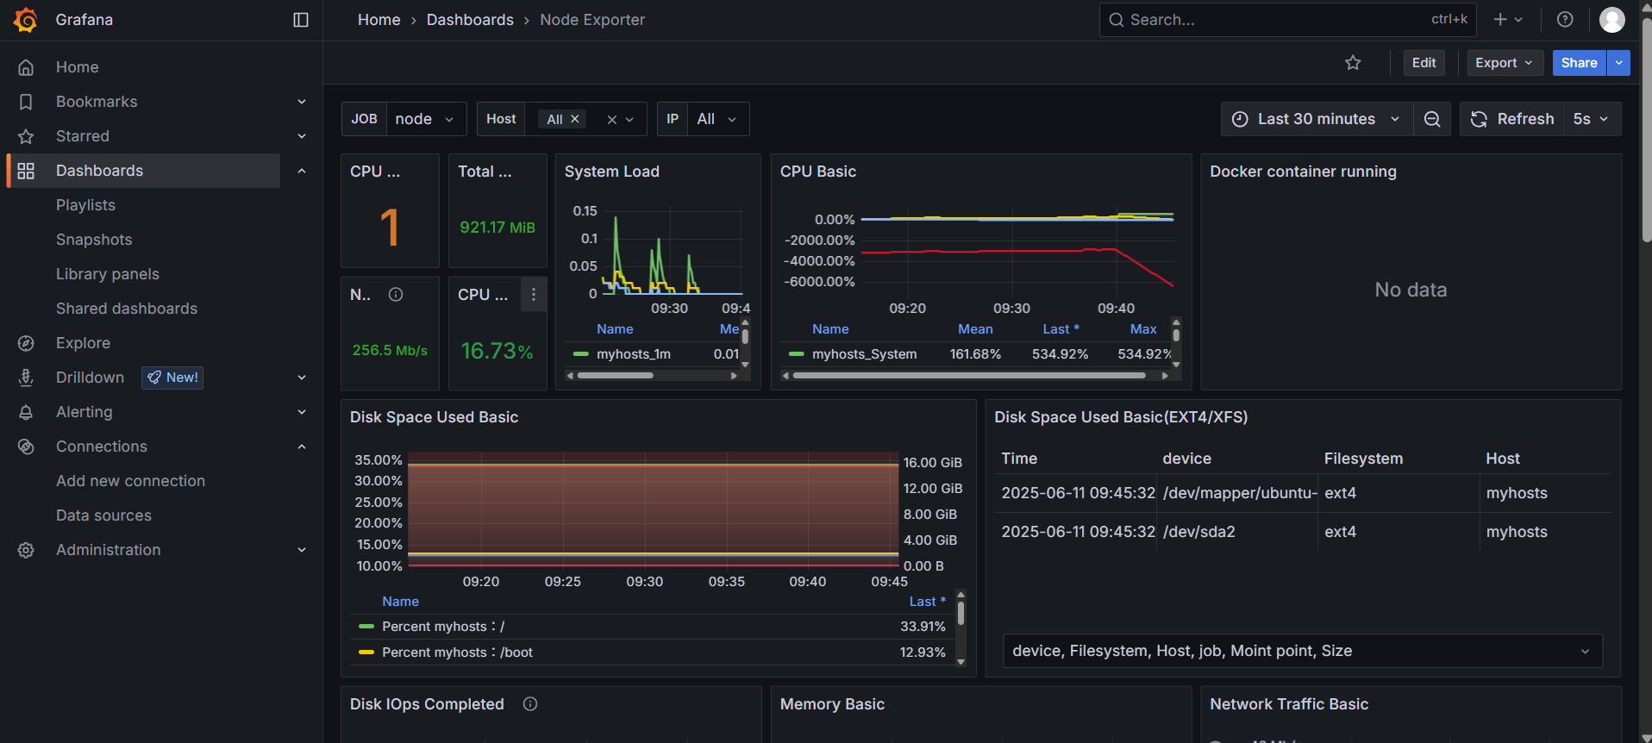Screen dimensions: 1652x743
Task: Clear the Host filter selection
Action: (x=611, y=120)
